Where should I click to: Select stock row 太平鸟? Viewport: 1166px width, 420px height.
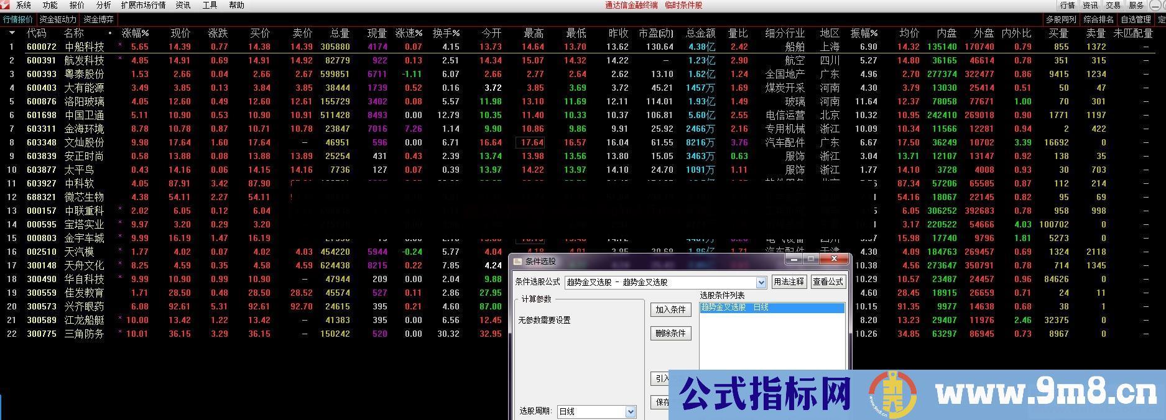80,170
